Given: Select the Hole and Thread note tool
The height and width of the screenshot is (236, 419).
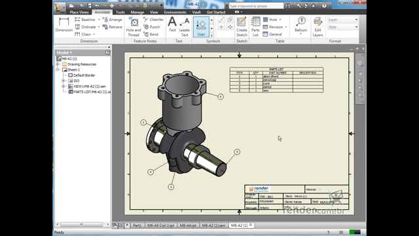Looking at the screenshot, I should (x=134, y=27).
